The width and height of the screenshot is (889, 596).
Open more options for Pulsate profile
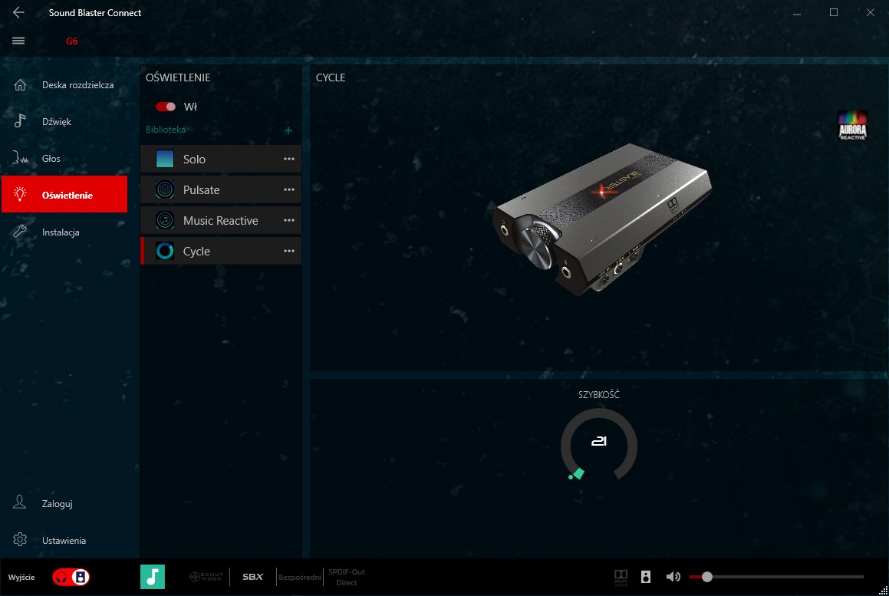[289, 190]
